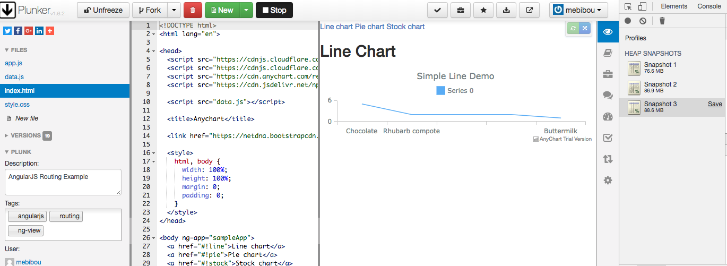Open Line chart link in preview
This screenshot has width=727, height=266.
[336, 27]
